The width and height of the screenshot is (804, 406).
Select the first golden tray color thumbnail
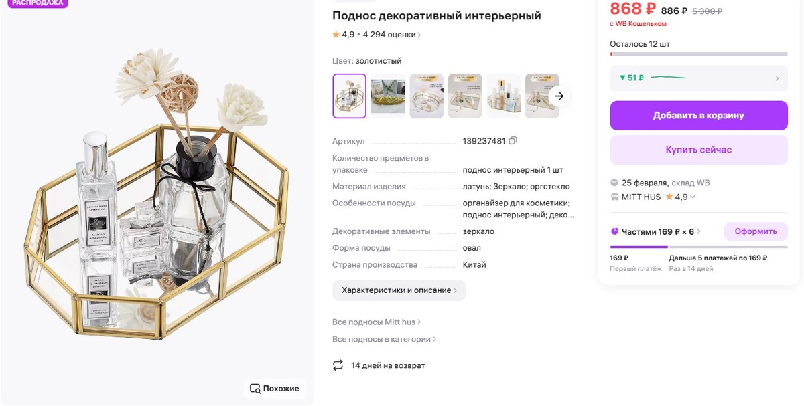tap(350, 96)
